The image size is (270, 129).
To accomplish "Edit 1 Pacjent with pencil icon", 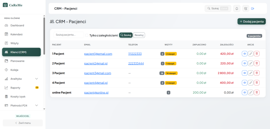I will coord(251,54).
